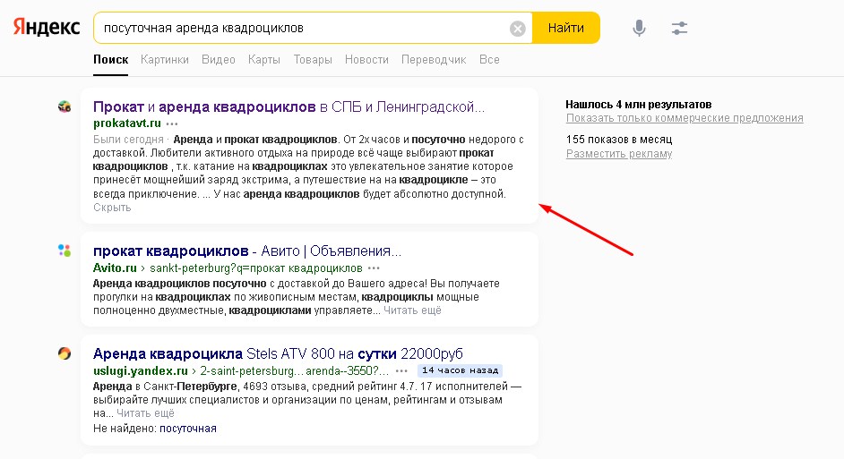Open the Все services tab
The height and width of the screenshot is (459, 844).
point(489,60)
